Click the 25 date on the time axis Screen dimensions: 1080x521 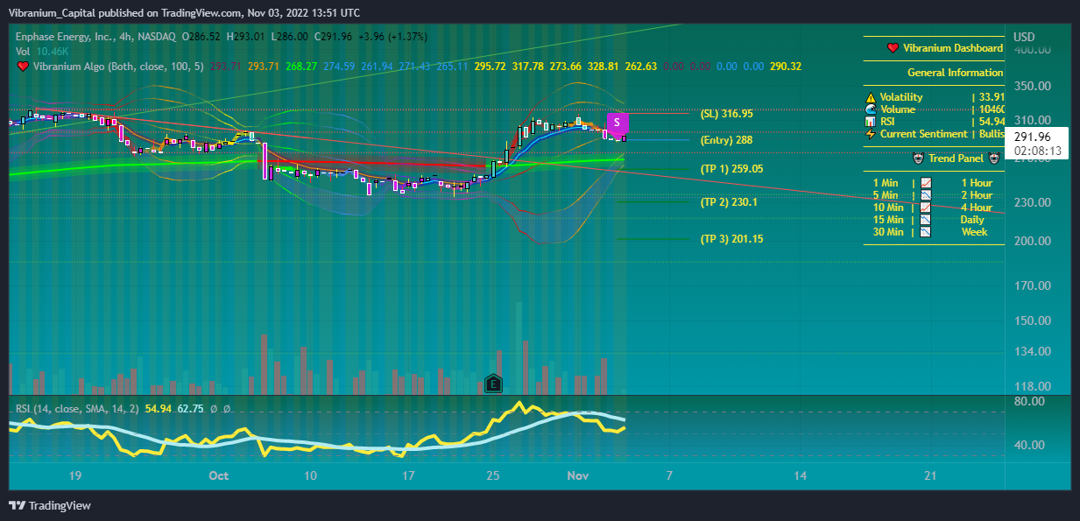pos(494,475)
